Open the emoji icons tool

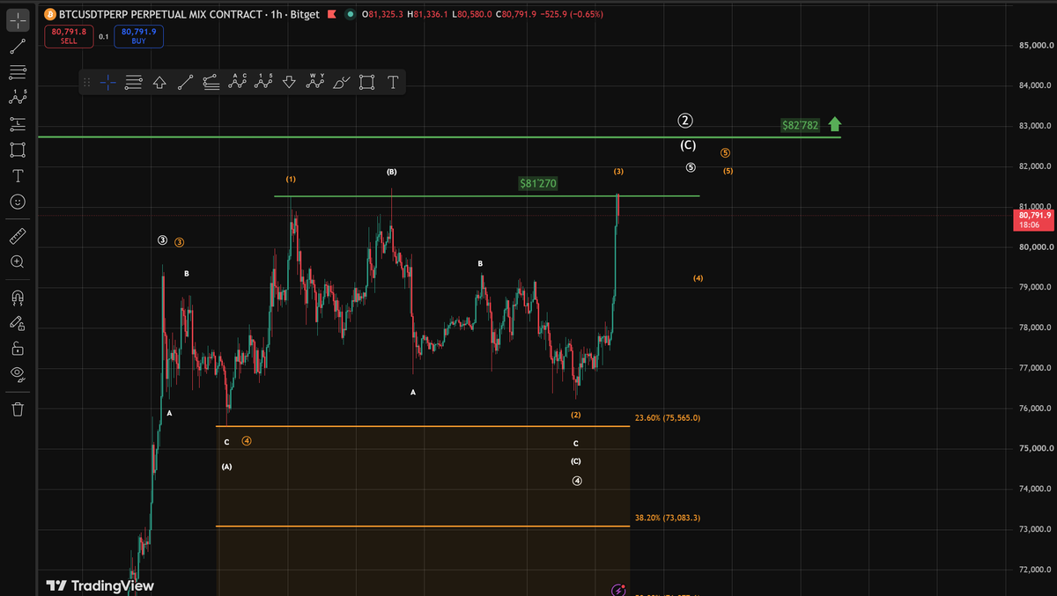click(17, 202)
